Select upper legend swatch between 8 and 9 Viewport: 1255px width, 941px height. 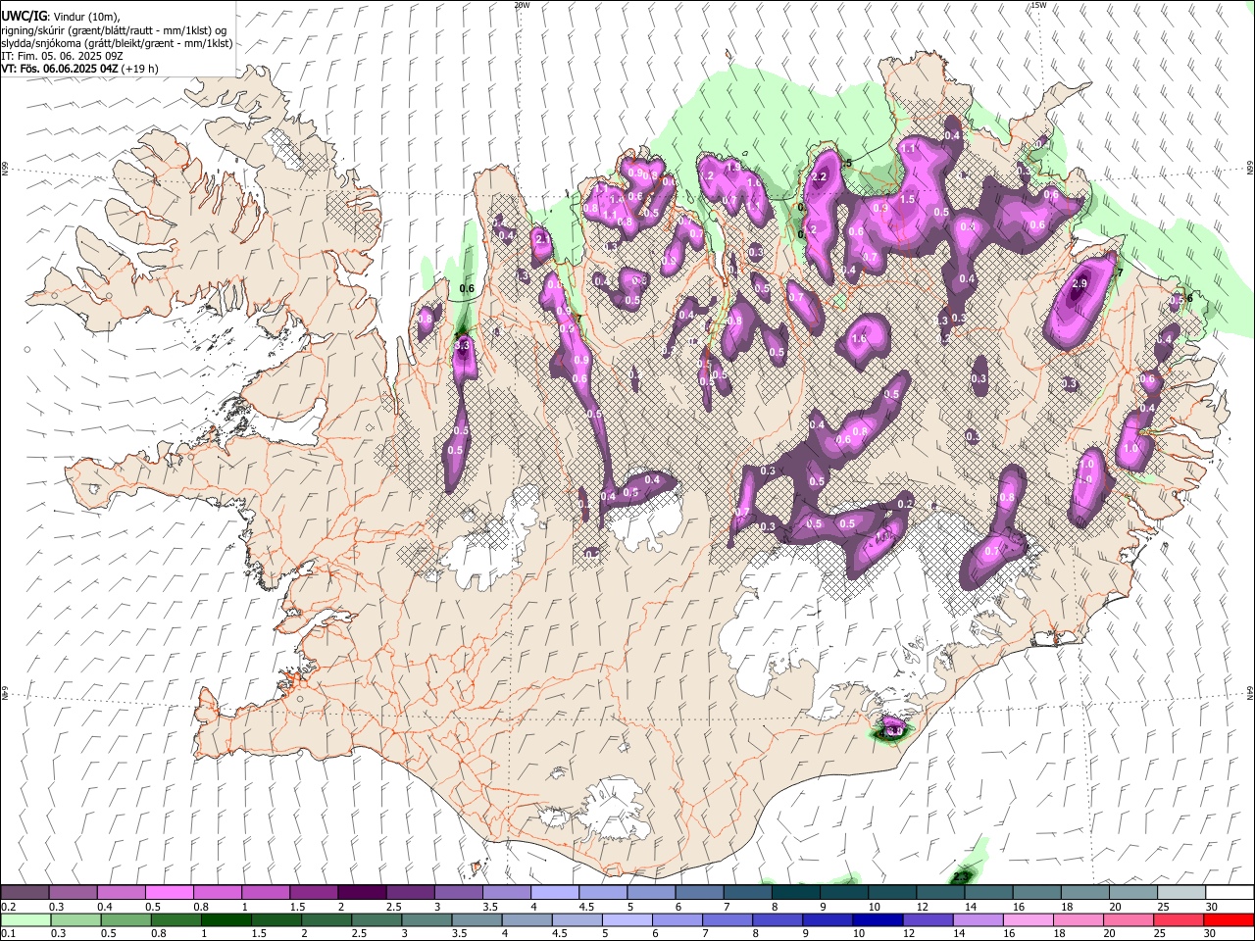click(795, 892)
